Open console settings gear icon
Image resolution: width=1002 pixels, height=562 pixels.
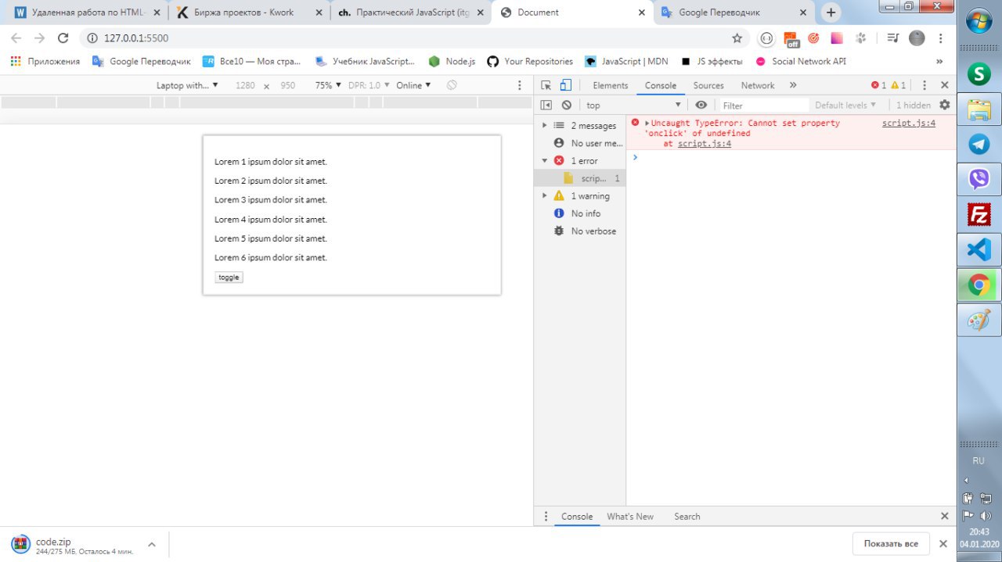945,105
